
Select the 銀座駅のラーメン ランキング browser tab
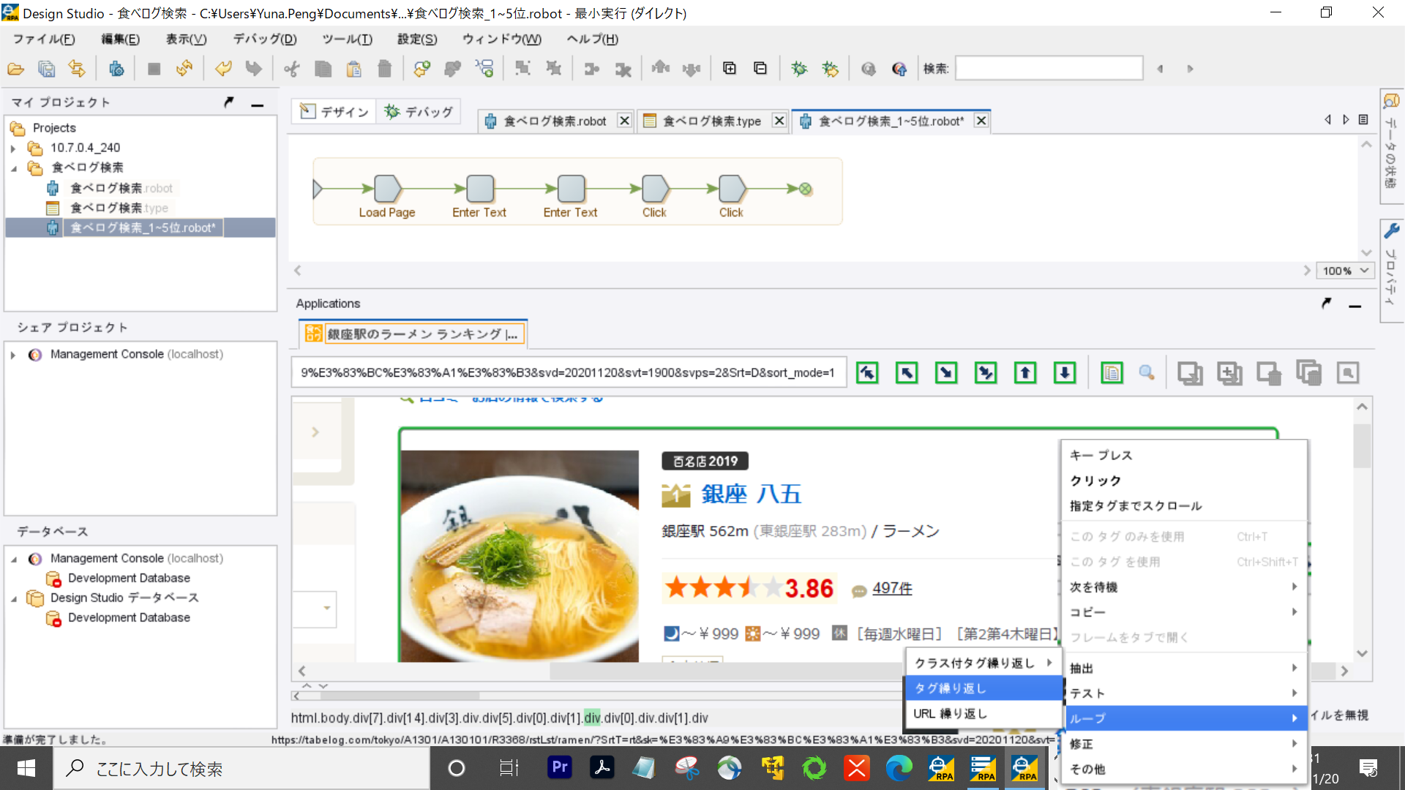[x=413, y=334]
